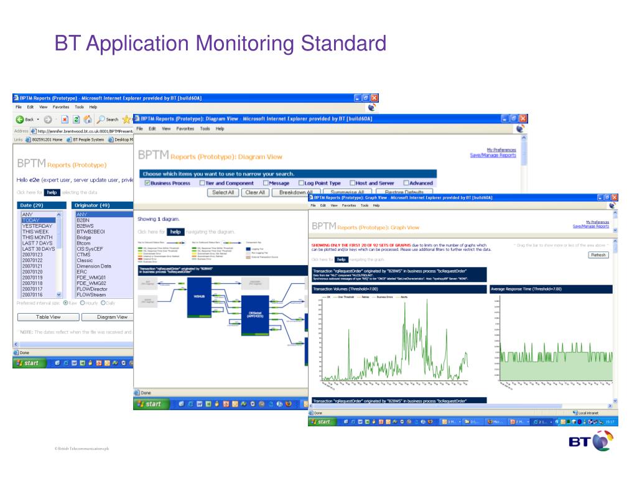The width and height of the screenshot is (637, 478).
Task: Click Refresh button in Graph View
Action: click(598, 255)
